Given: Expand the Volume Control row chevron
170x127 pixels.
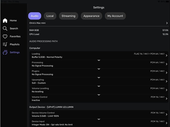Looking at the screenshot, I should [166, 99].
